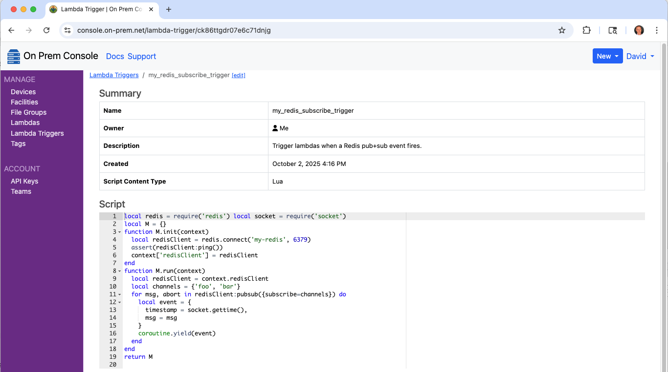The width and height of the screenshot is (668, 372).
Task: Click the Chrome profile avatar icon
Action: (x=639, y=30)
